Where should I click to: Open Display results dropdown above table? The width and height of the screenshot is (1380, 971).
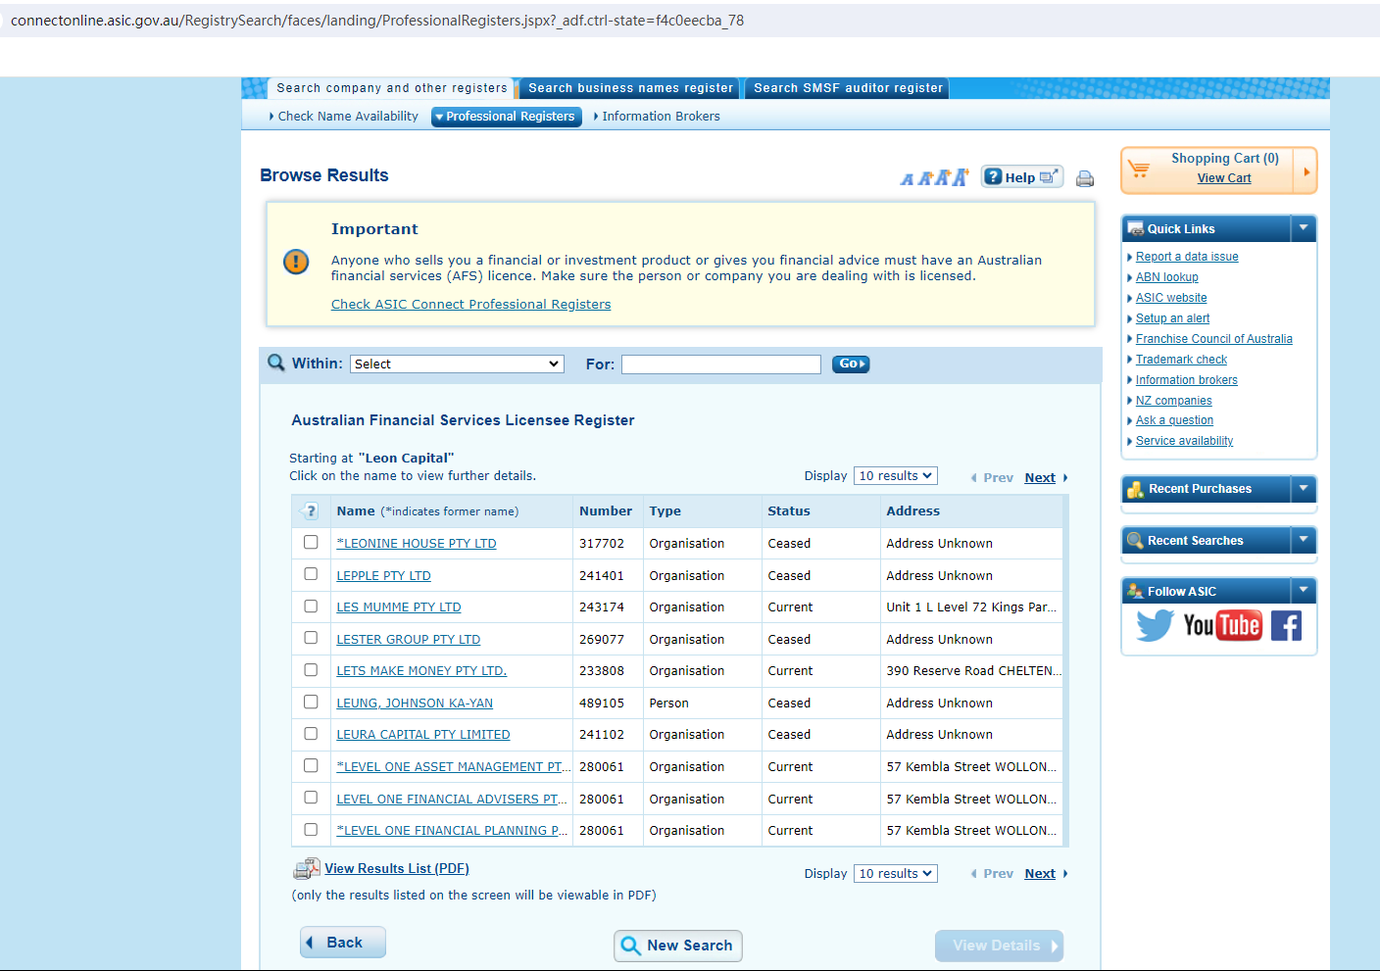(896, 476)
